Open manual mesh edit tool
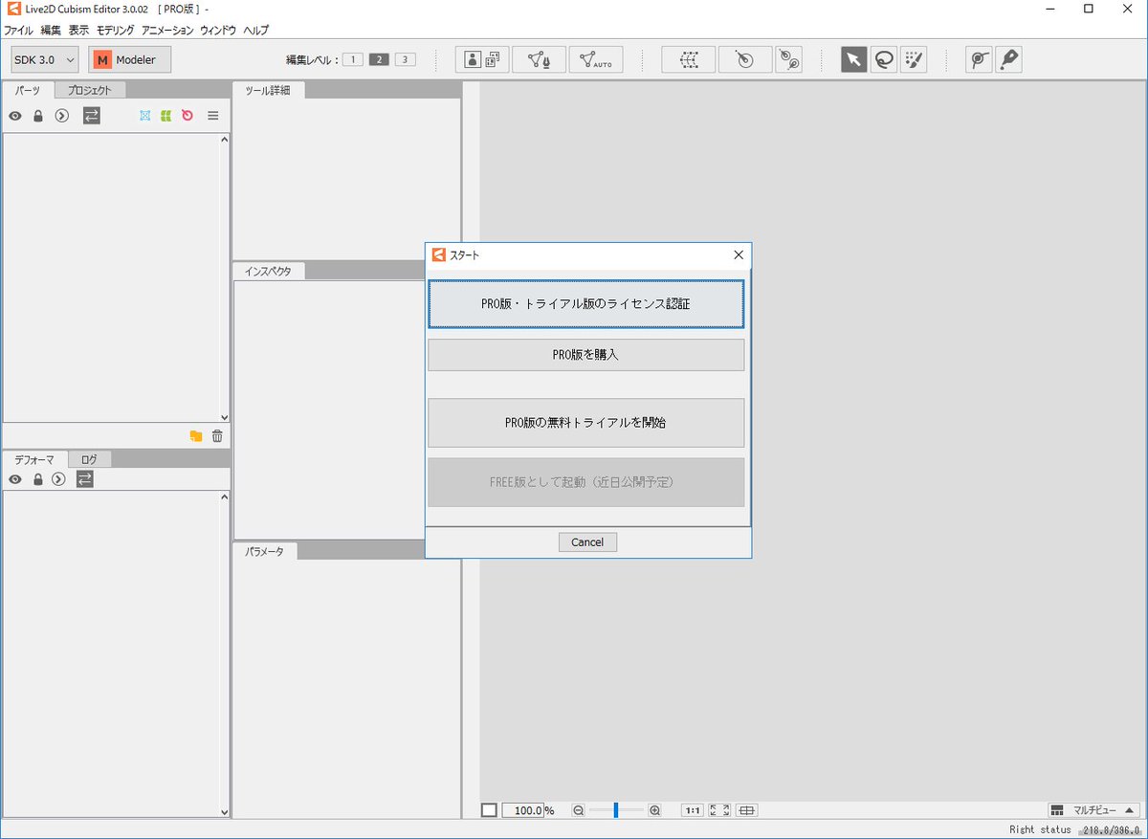1148x839 pixels. pyautogui.click(x=539, y=59)
